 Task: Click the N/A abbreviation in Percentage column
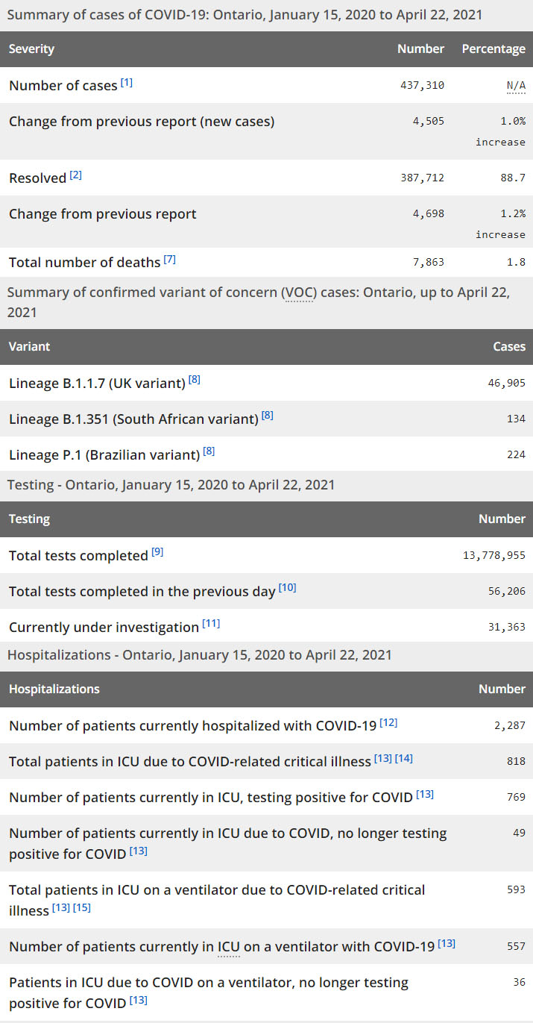(x=516, y=86)
